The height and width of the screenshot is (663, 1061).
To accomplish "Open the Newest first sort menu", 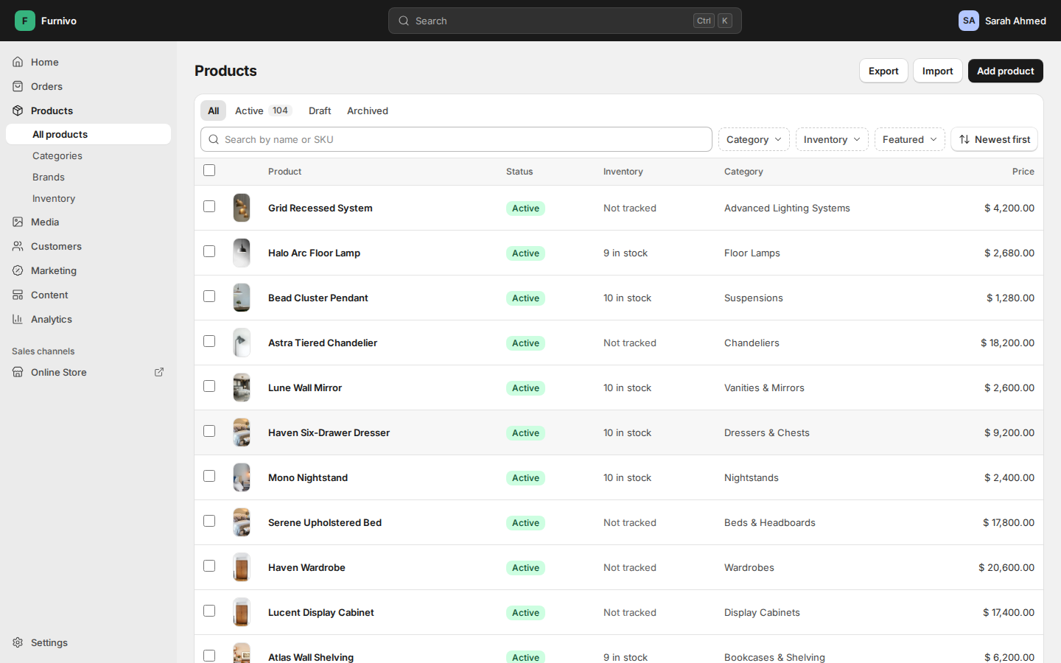I will tap(995, 139).
